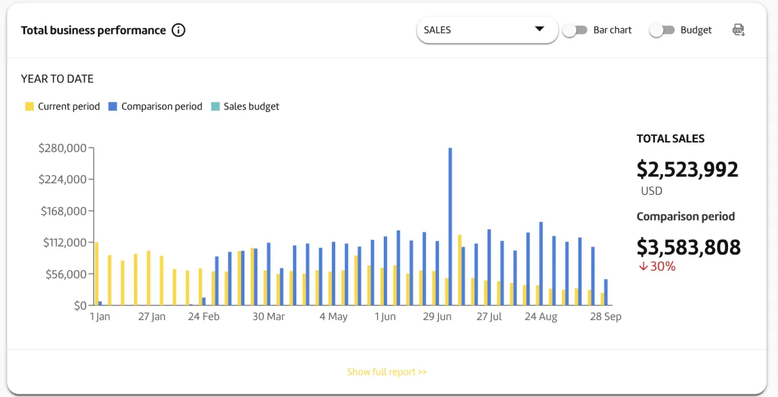This screenshot has height=397, width=778.
Task: Click the teal Sales budget legend square
Action: [x=215, y=106]
